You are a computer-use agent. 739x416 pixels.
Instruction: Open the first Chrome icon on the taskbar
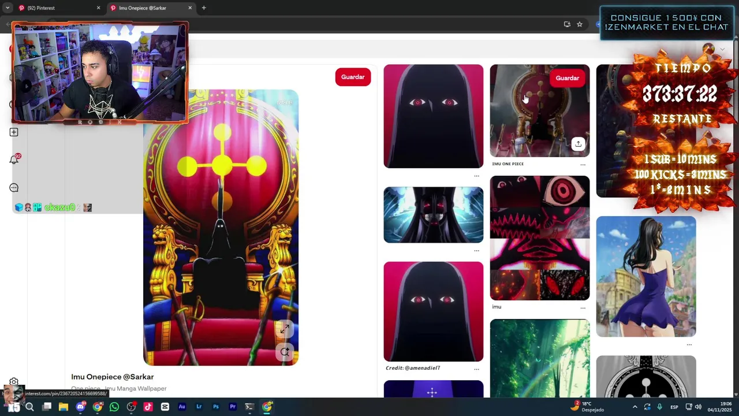[x=98, y=407]
